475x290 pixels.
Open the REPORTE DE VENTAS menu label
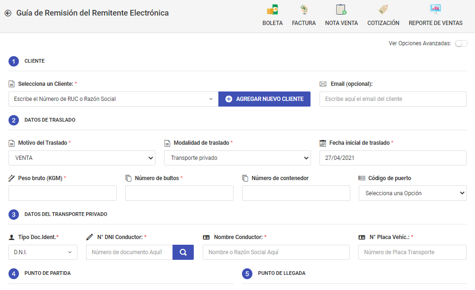coord(435,23)
